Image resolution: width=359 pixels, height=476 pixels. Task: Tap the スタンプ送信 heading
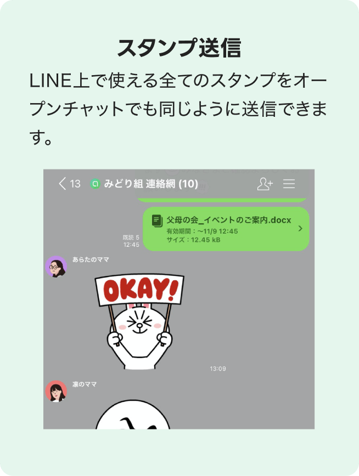coord(179,48)
